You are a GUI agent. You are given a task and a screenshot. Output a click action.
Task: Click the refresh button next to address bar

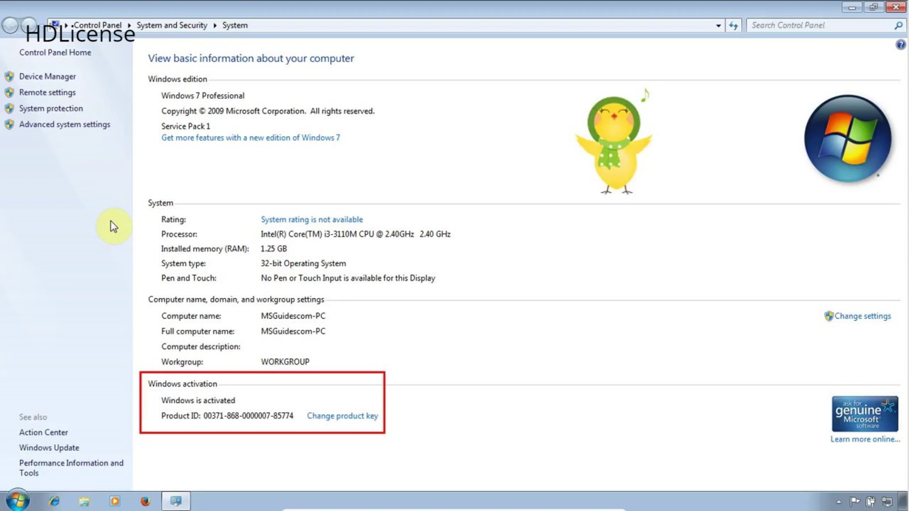click(x=733, y=25)
